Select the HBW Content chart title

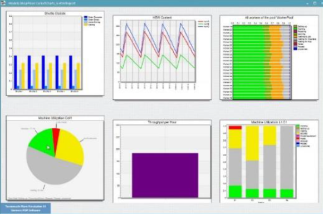point(162,18)
